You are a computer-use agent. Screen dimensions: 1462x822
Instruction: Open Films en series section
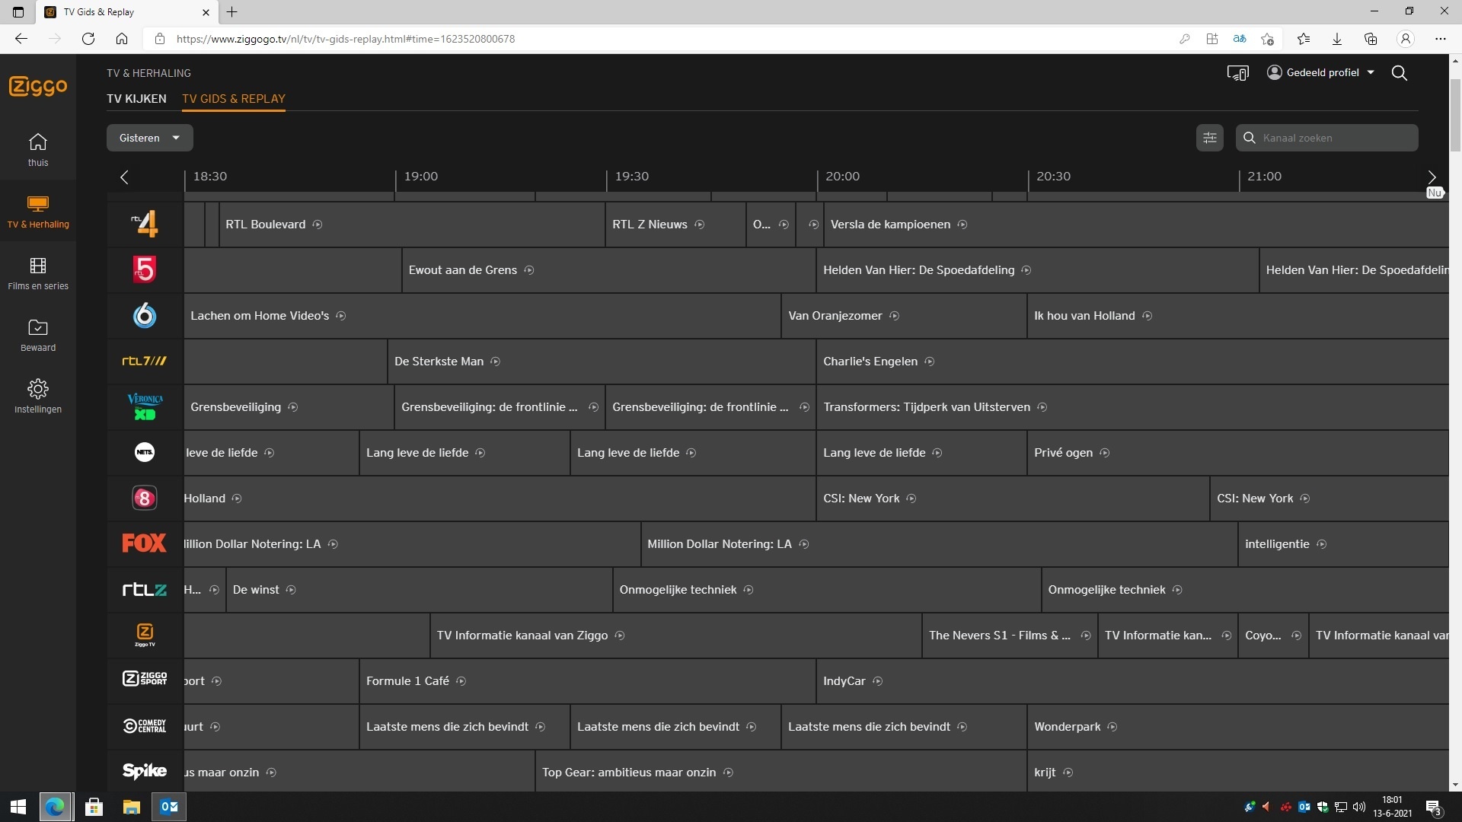[38, 273]
